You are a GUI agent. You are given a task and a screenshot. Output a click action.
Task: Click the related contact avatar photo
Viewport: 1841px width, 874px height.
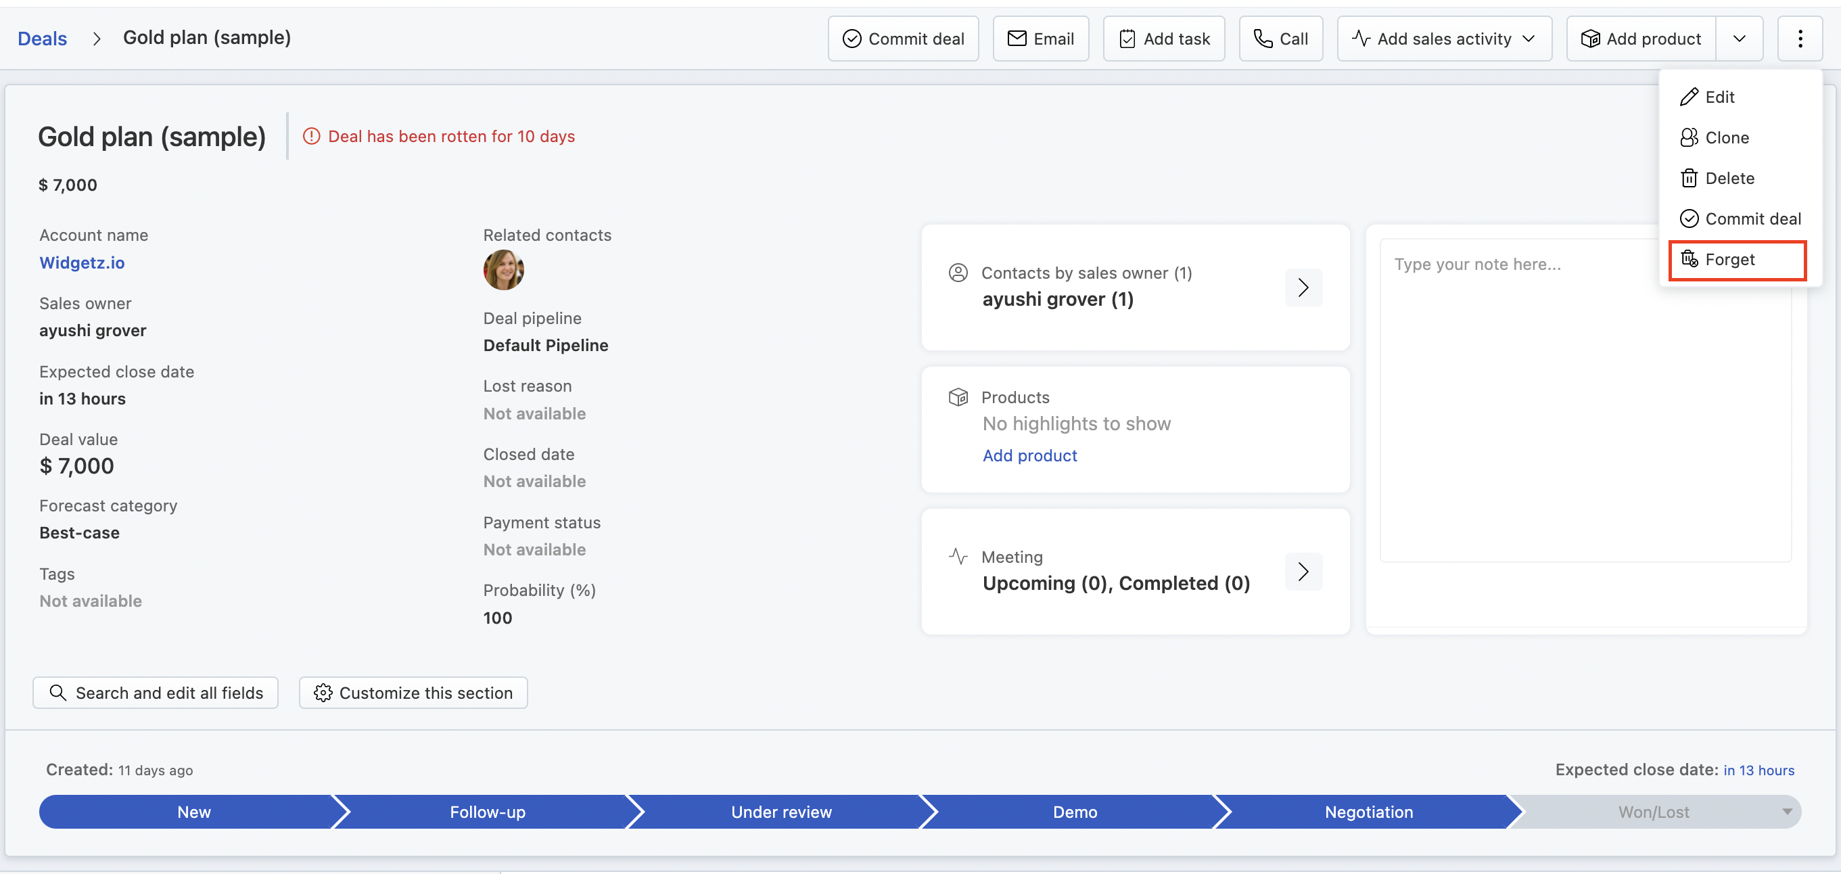[503, 269]
